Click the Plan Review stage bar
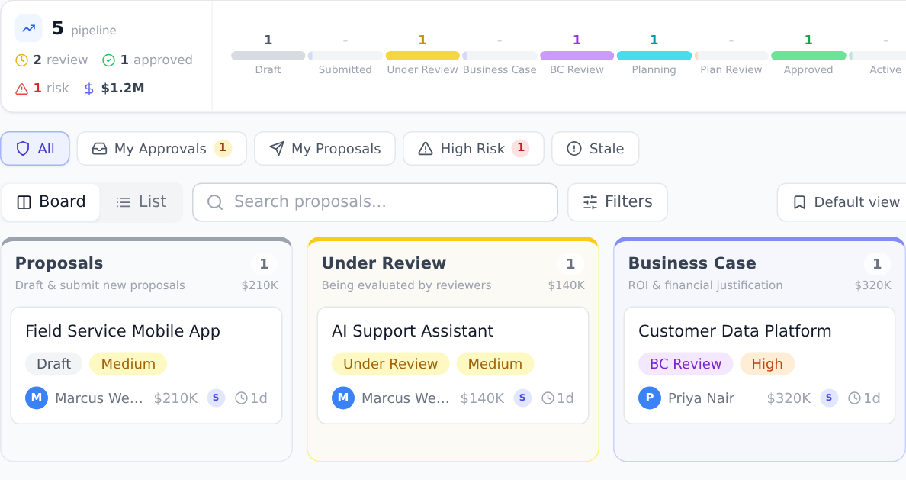Image resolution: width=906 pixels, height=480 pixels. coord(731,56)
